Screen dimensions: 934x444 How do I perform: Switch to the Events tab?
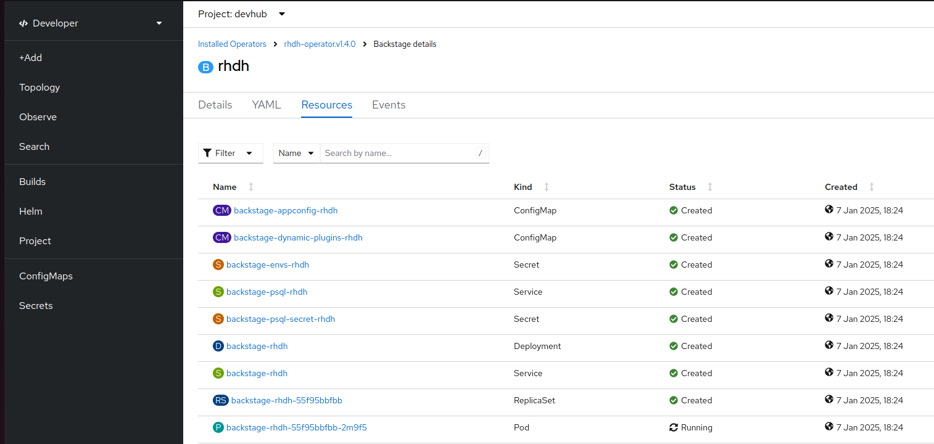pyautogui.click(x=389, y=105)
